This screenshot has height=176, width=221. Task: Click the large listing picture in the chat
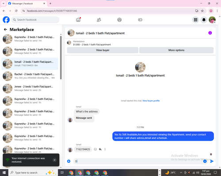click(140, 67)
